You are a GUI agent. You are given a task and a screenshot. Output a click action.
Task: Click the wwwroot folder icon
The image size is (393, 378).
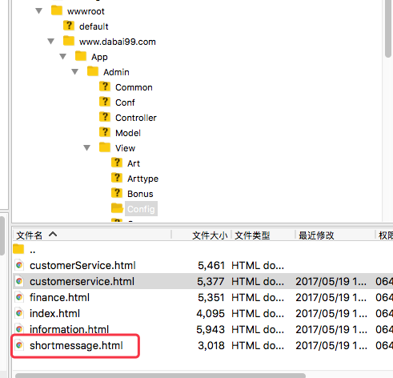click(57, 10)
